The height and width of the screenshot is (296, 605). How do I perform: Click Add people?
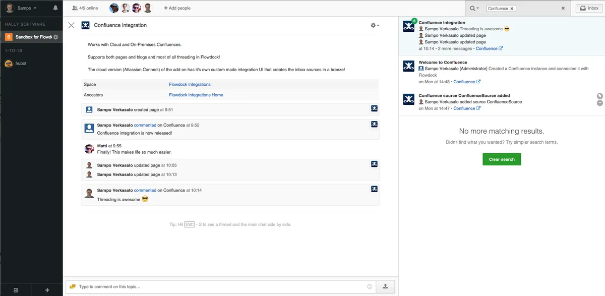click(177, 8)
